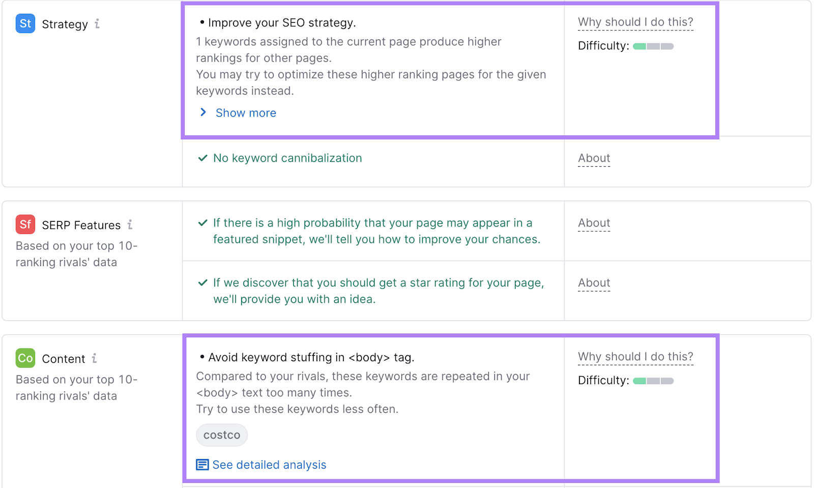
Task: Click the blue St Strategy badge icon
Action: [x=25, y=23]
